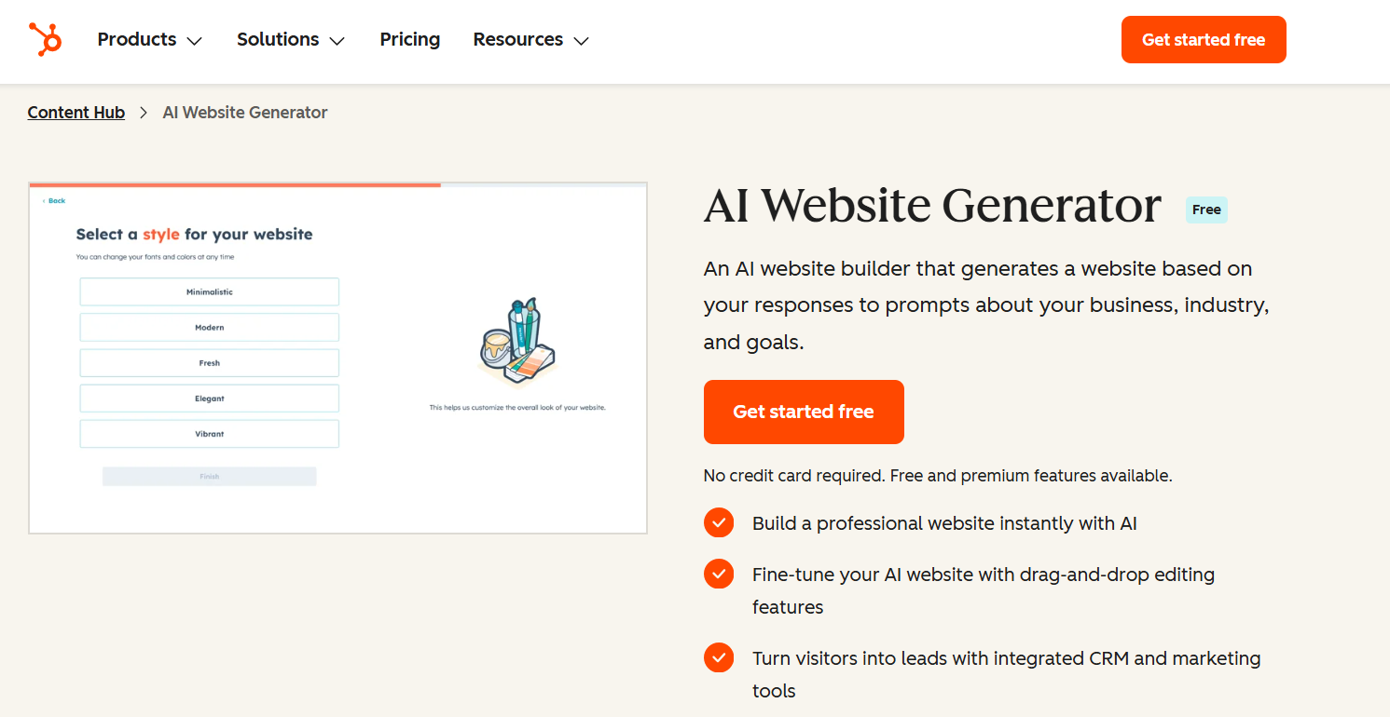Select the Minimalistic style option
This screenshot has height=717, width=1390.
point(209,292)
